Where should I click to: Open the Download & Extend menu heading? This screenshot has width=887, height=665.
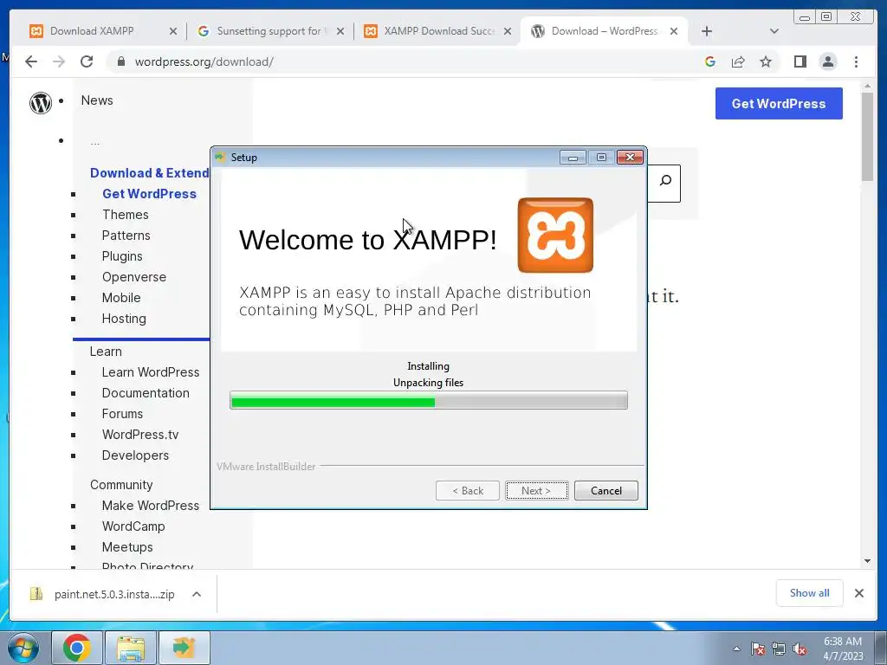click(149, 173)
